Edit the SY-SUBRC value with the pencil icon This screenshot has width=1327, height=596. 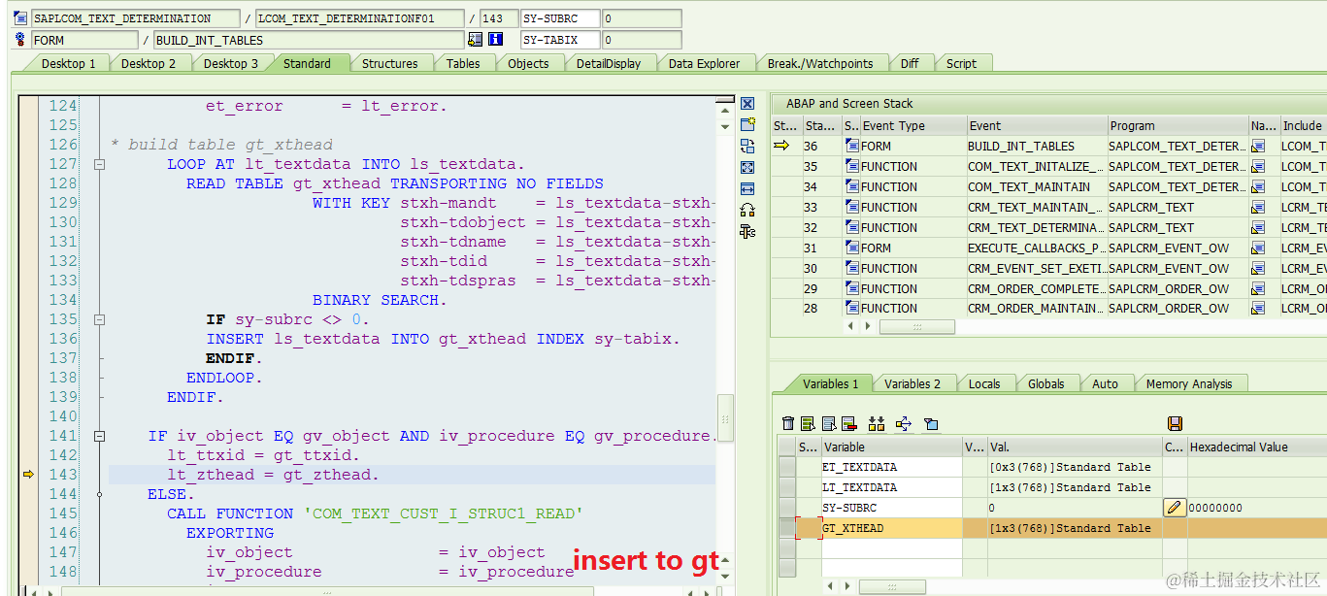(x=1175, y=508)
